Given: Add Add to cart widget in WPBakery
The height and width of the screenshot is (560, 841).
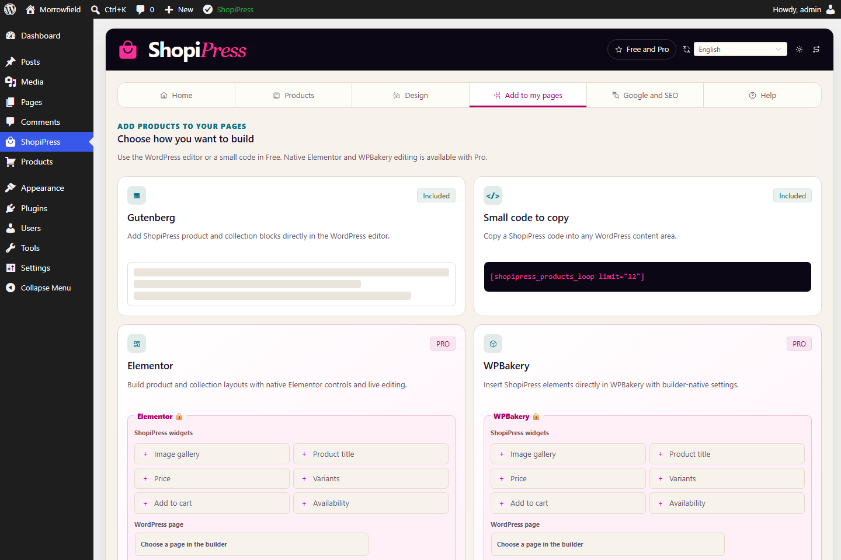Looking at the screenshot, I should tap(568, 503).
